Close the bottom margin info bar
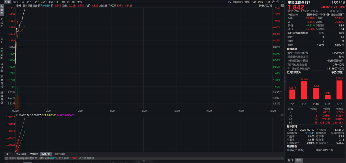This screenshot has height=163, width=346. [x=282, y=158]
